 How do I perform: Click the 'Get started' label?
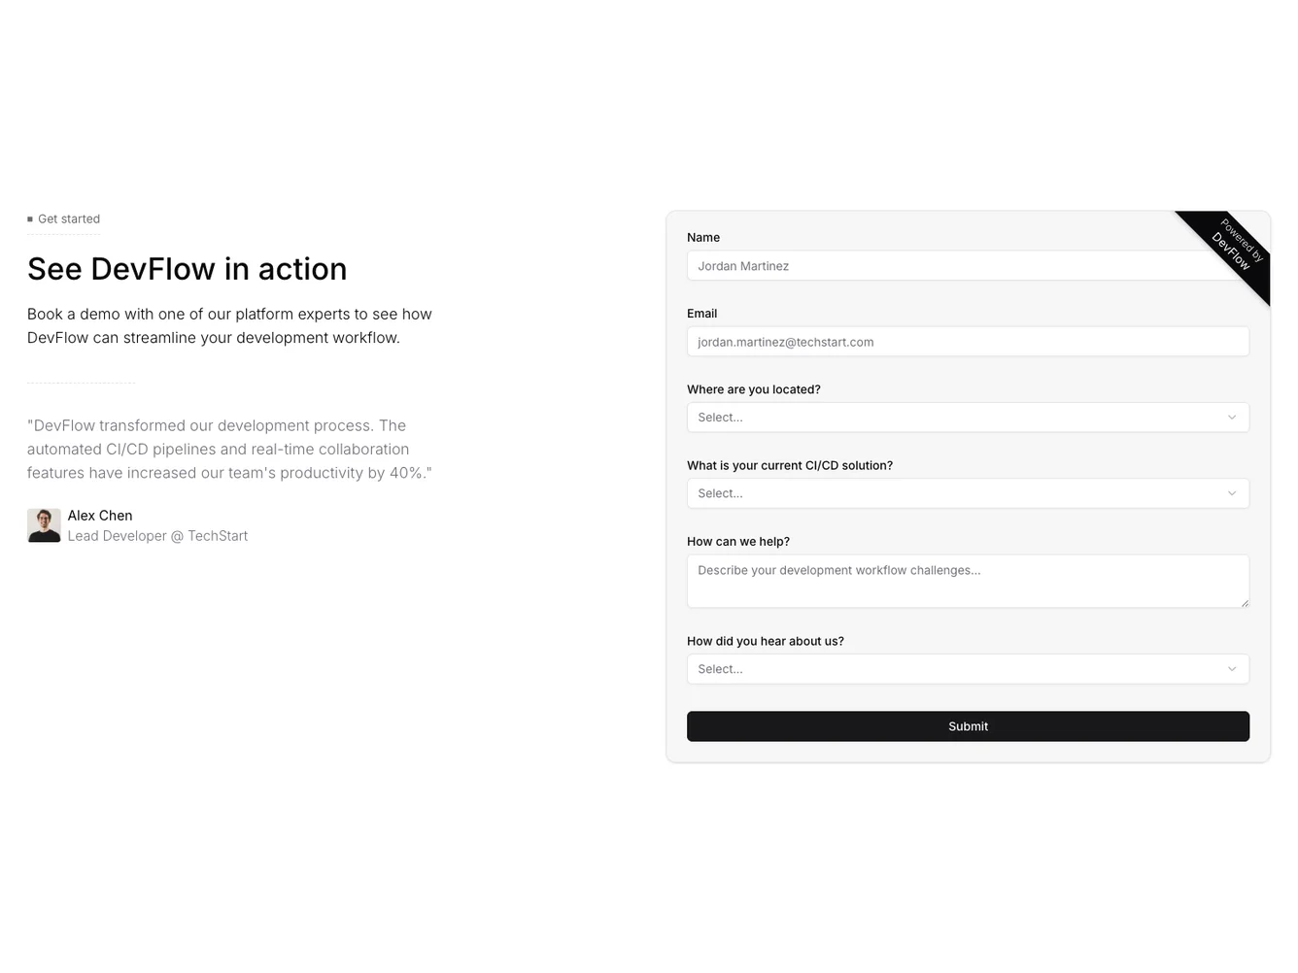coord(69,219)
